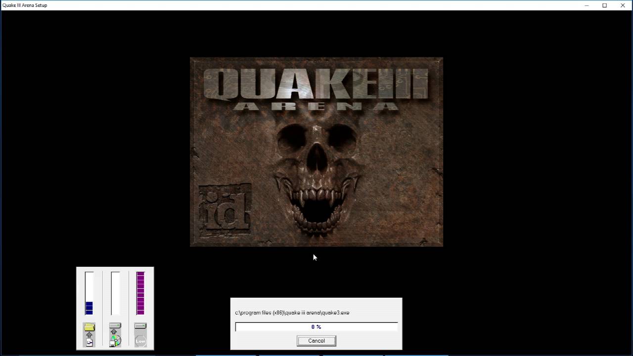Click the Cancel button in setup dialog
The image size is (633, 356).
point(316,341)
